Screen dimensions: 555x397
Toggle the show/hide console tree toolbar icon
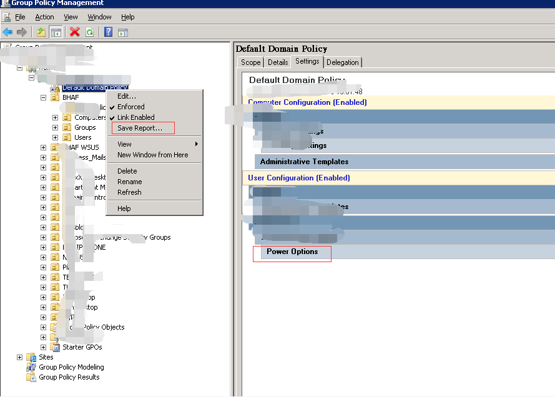pyautogui.click(x=56, y=32)
